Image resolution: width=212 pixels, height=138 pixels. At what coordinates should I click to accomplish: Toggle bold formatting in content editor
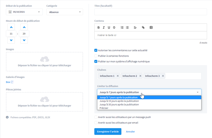click(x=98, y=27)
